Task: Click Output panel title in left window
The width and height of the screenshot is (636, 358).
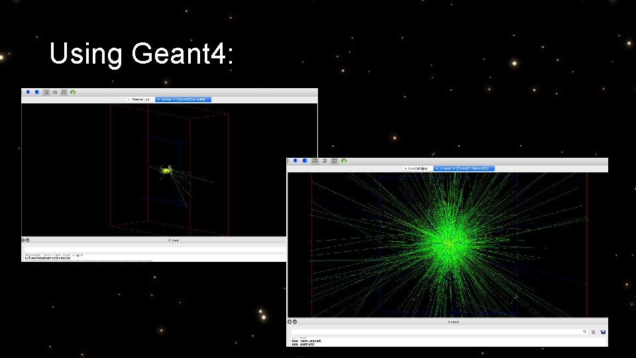Action: 173,240
